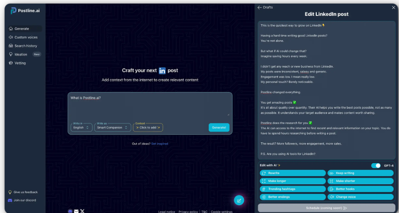Click the email envelope icon in the footer
This screenshot has width=399, height=213.
coord(76,211)
